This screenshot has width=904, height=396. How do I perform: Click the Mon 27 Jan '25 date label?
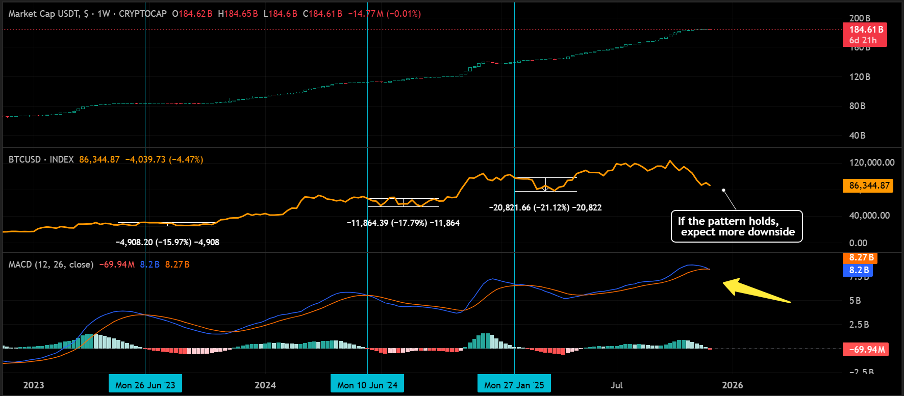[x=514, y=385]
